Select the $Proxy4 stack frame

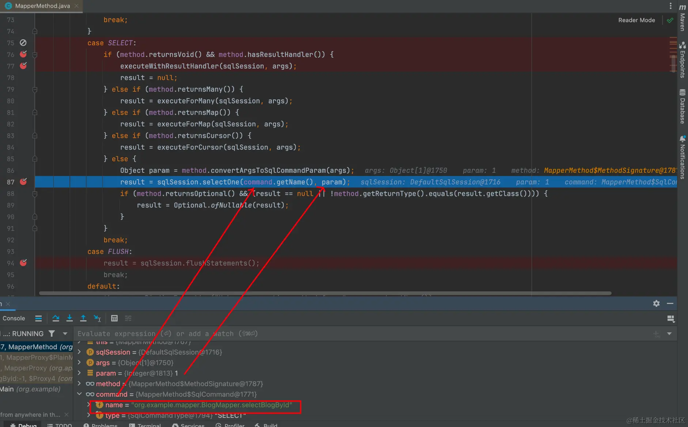pos(36,378)
